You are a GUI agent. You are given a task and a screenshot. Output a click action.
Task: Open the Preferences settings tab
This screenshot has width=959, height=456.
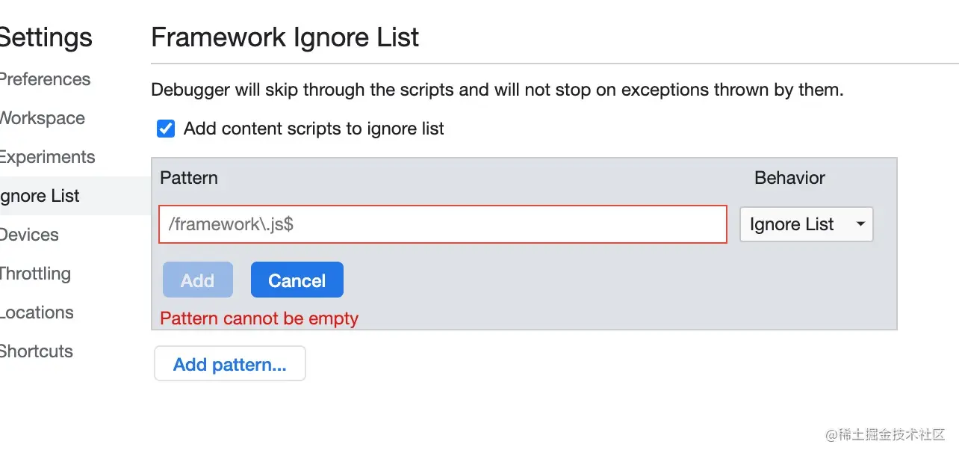pos(45,79)
